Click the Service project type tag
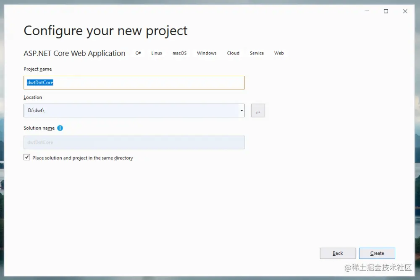The image size is (420, 280). [257, 53]
